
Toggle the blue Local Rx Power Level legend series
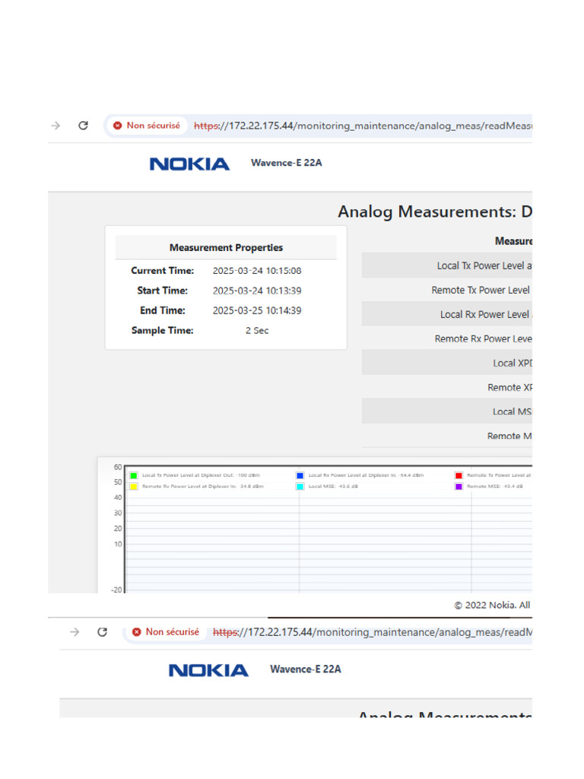point(300,475)
